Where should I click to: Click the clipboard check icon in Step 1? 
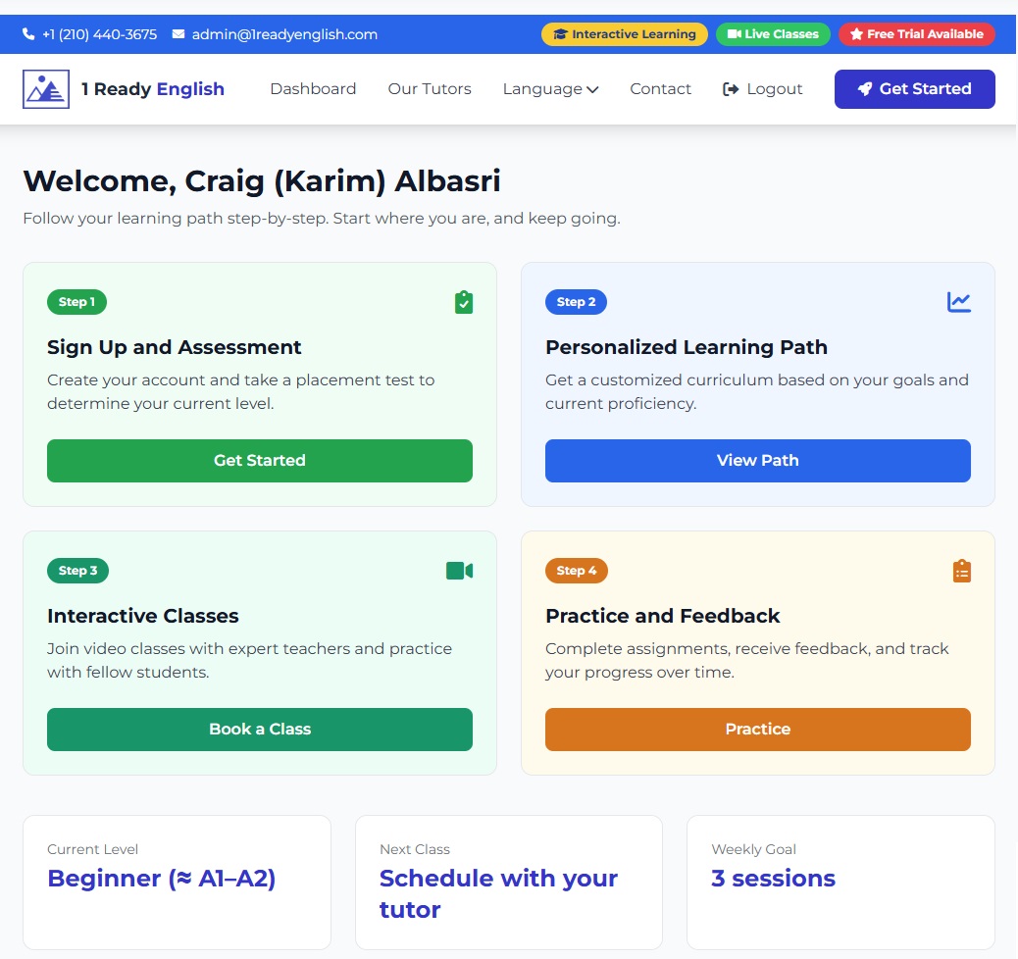464,302
